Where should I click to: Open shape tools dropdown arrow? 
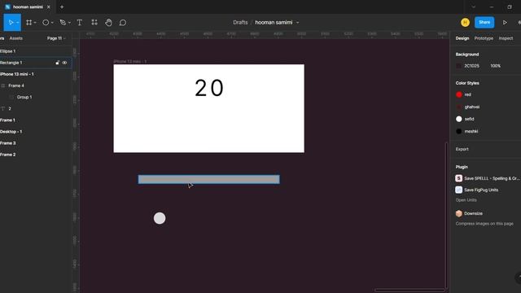click(x=52, y=23)
